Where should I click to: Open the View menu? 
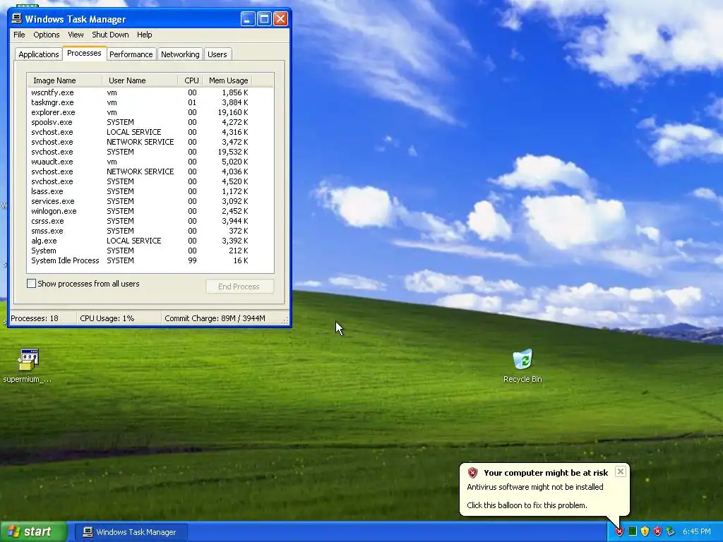[x=76, y=35]
